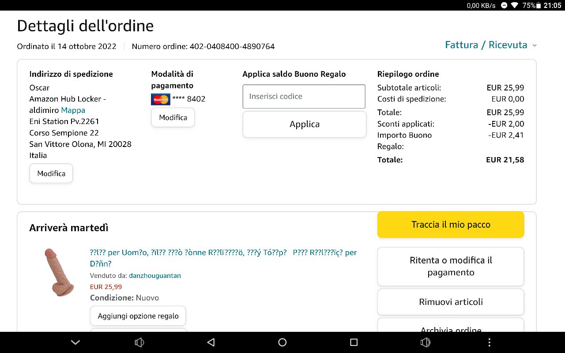Tap the volume down speaker icon
The image size is (565, 353).
139,342
